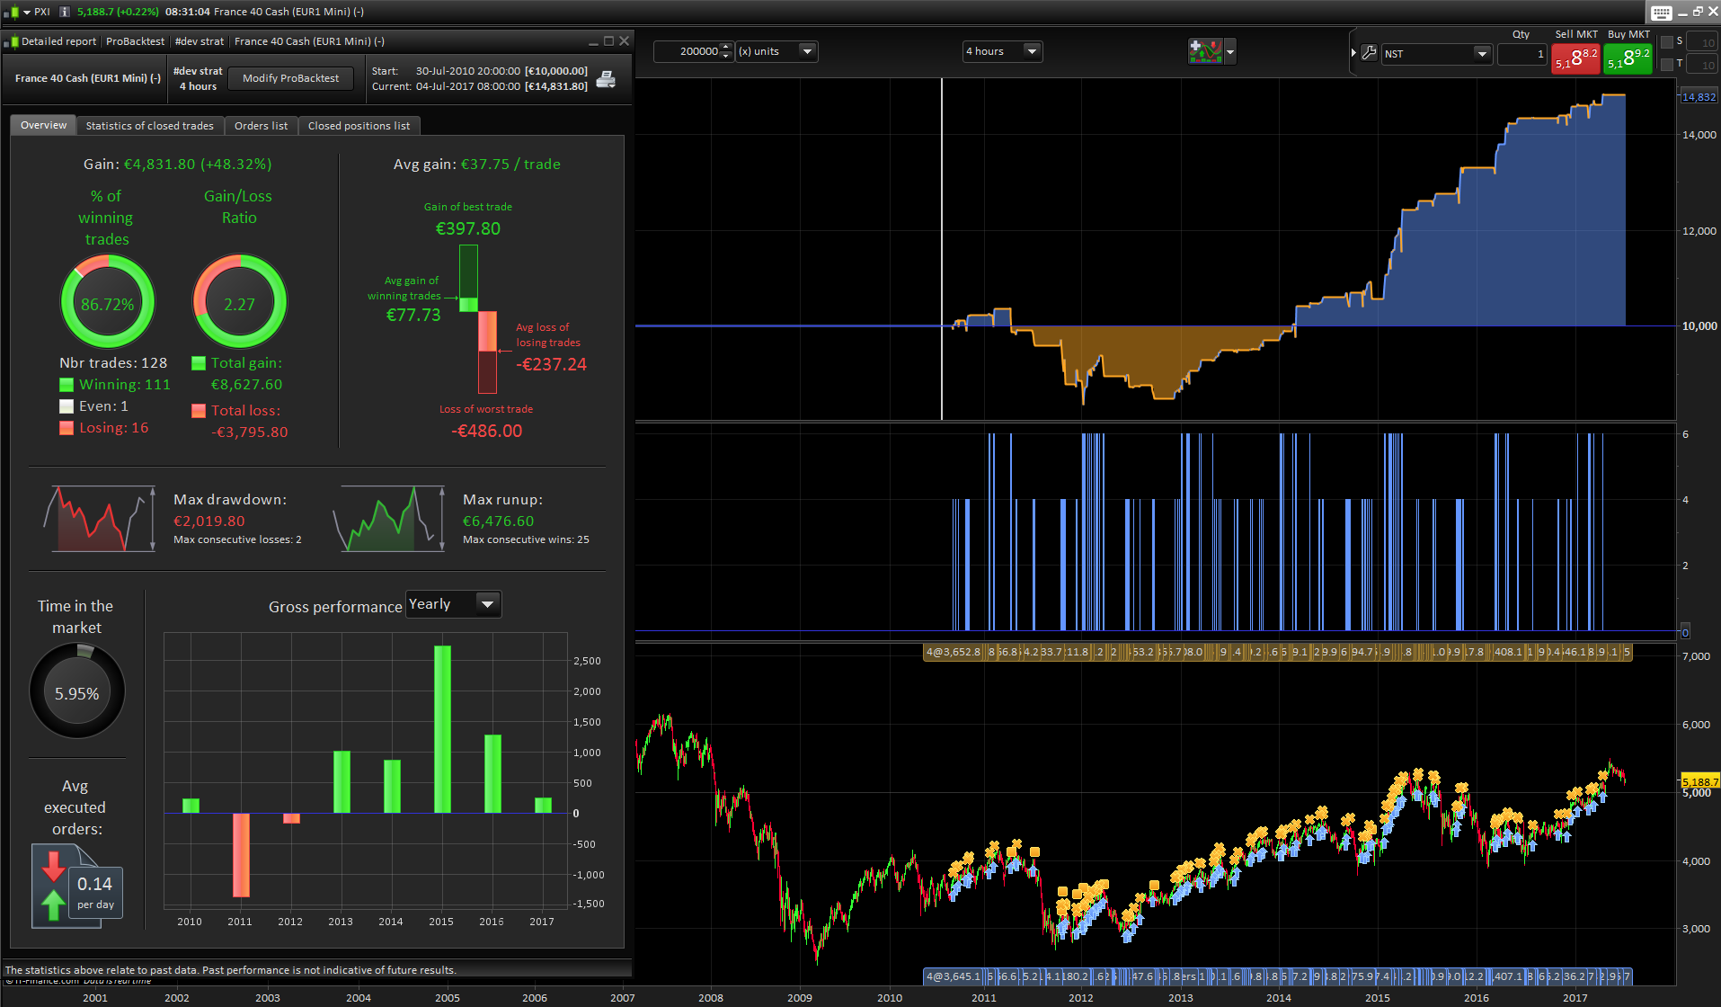Click the Avg executed orders arrows icon
Viewport: 1721px width, 1007px height.
[x=54, y=886]
